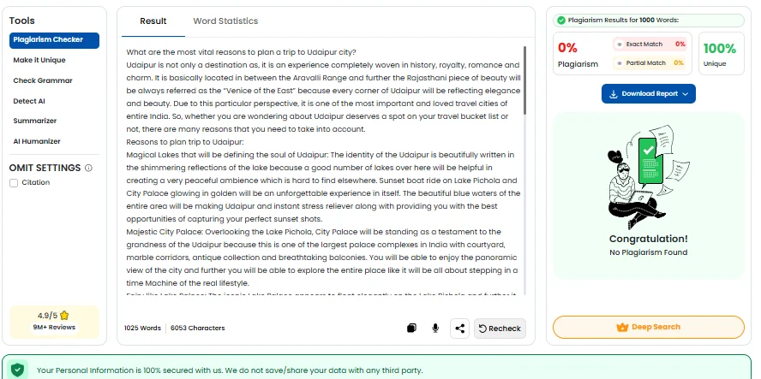Open the Summarizer tool

[x=35, y=121]
